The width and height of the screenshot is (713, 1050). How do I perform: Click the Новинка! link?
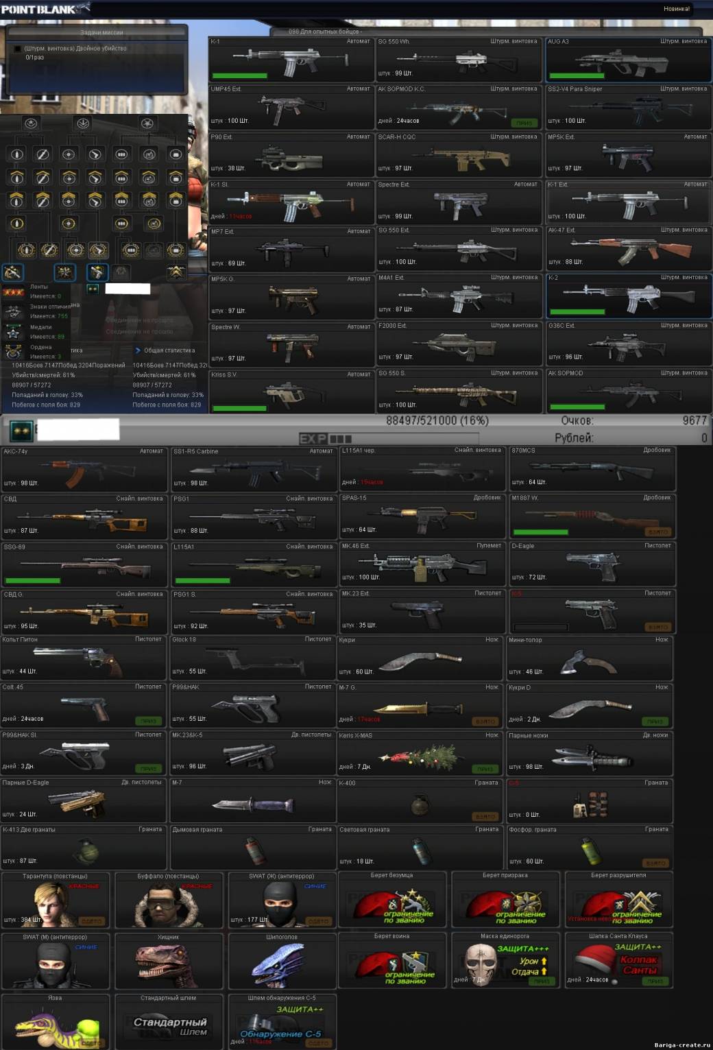677,9
